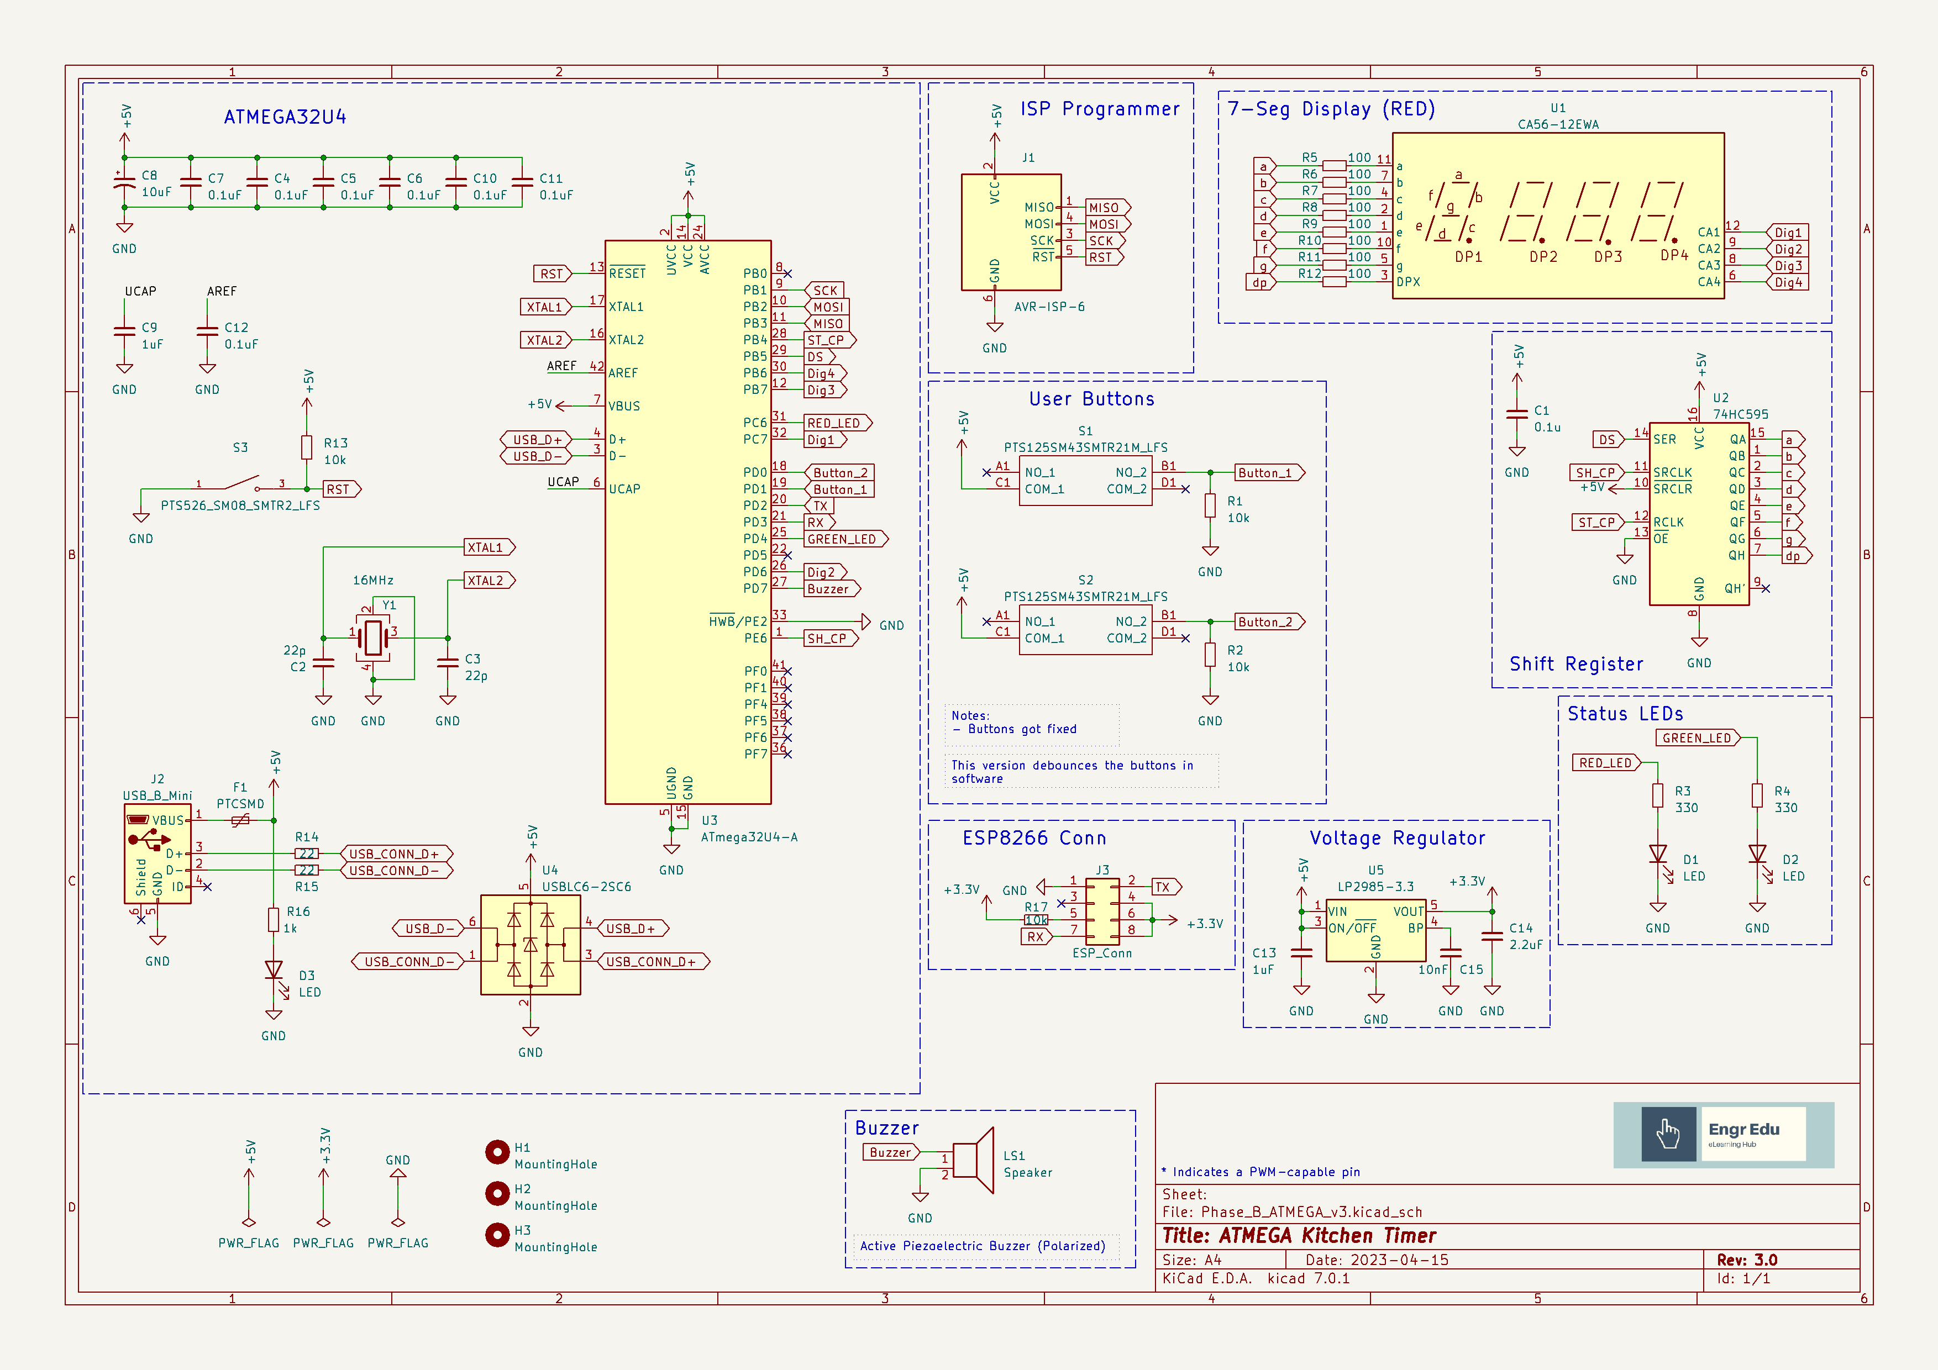Click the USBLC6-2SC6 U4 diode array symbol
This screenshot has width=1938, height=1370.
[x=530, y=945]
